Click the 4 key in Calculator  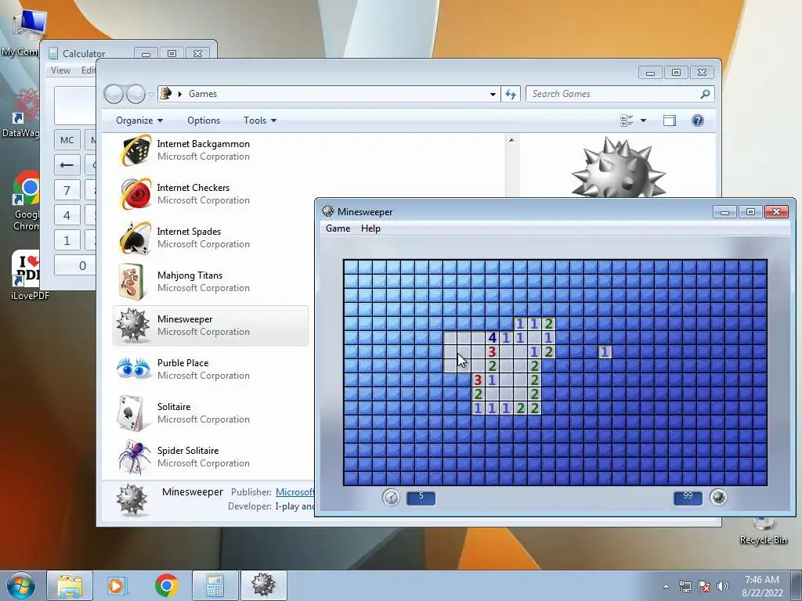point(67,216)
